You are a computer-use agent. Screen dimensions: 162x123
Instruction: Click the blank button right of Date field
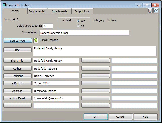95,83
